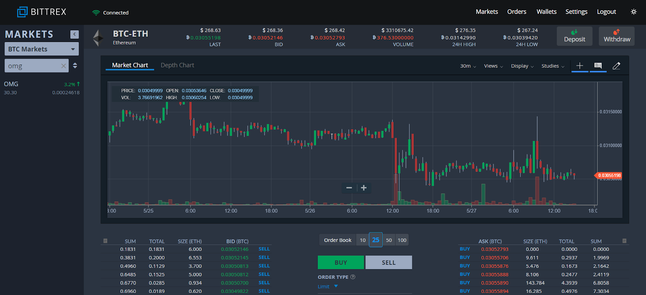The width and height of the screenshot is (646, 295).
Task: Set order book depth to 100
Action: (x=402, y=240)
